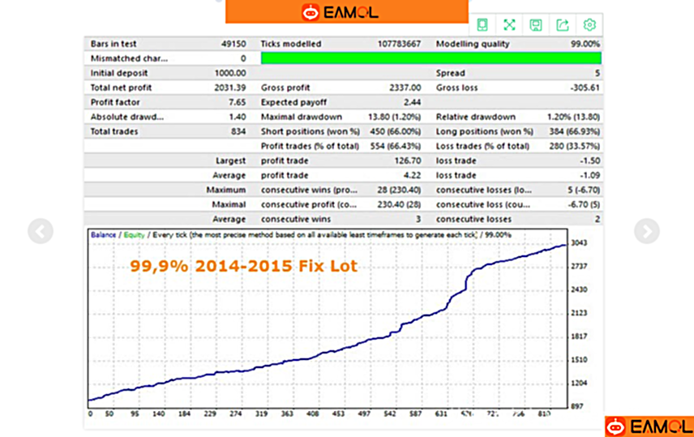Go to previous image with left arrow
694x437 pixels.
(40, 231)
